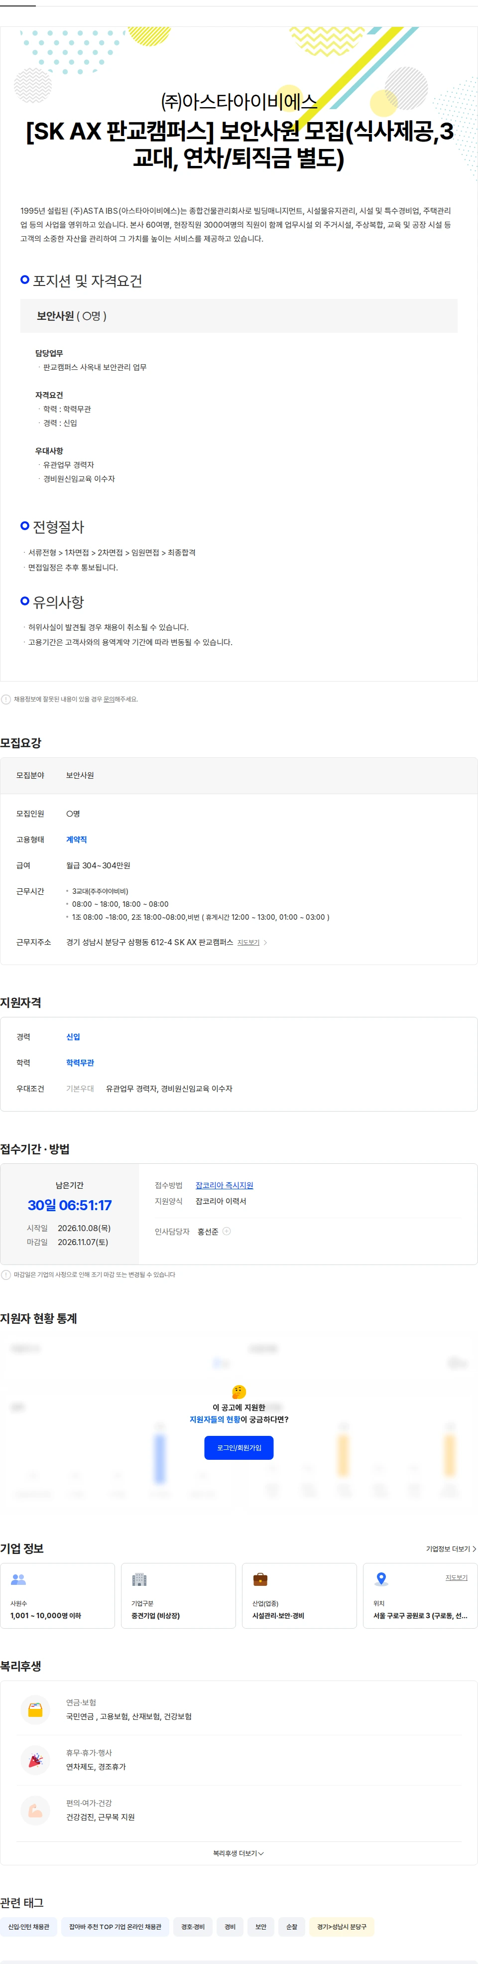The height and width of the screenshot is (1964, 478).
Task: Click the 휴무·휴가·행사 party icon
Action: pos(35,1760)
